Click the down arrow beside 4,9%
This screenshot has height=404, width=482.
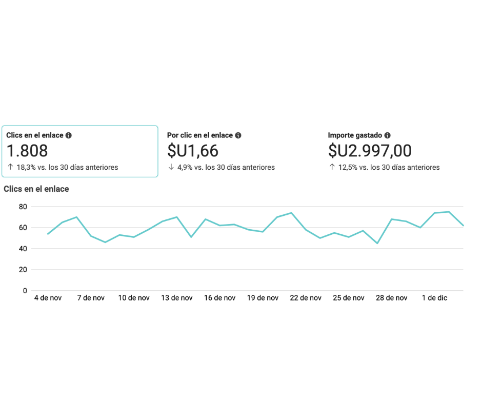click(x=171, y=167)
